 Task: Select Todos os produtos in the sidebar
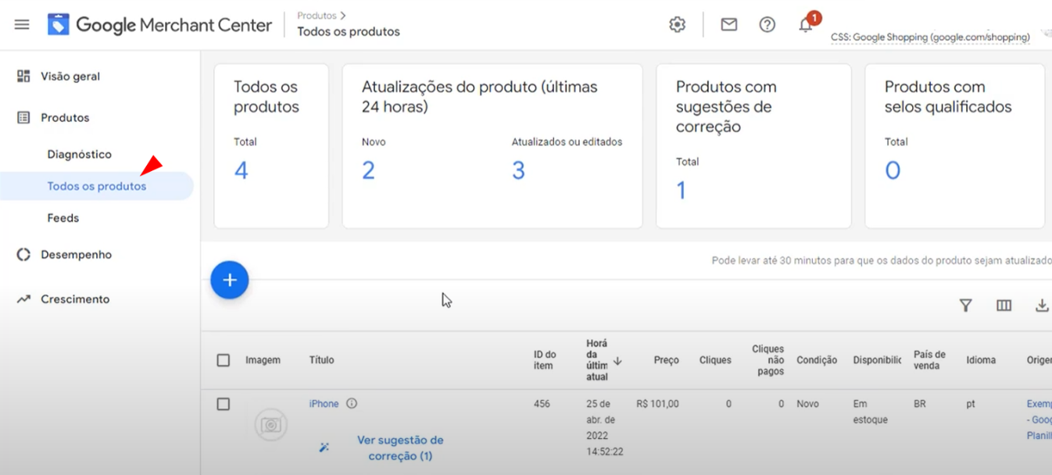[96, 186]
